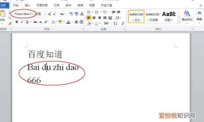
Task: Apply the 标题 1 style
Action: pos(169,17)
